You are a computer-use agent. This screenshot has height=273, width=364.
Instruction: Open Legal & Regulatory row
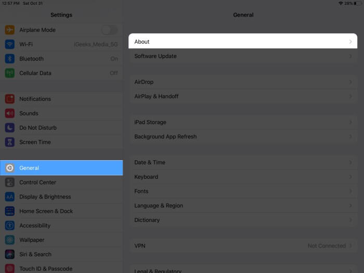(243, 270)
